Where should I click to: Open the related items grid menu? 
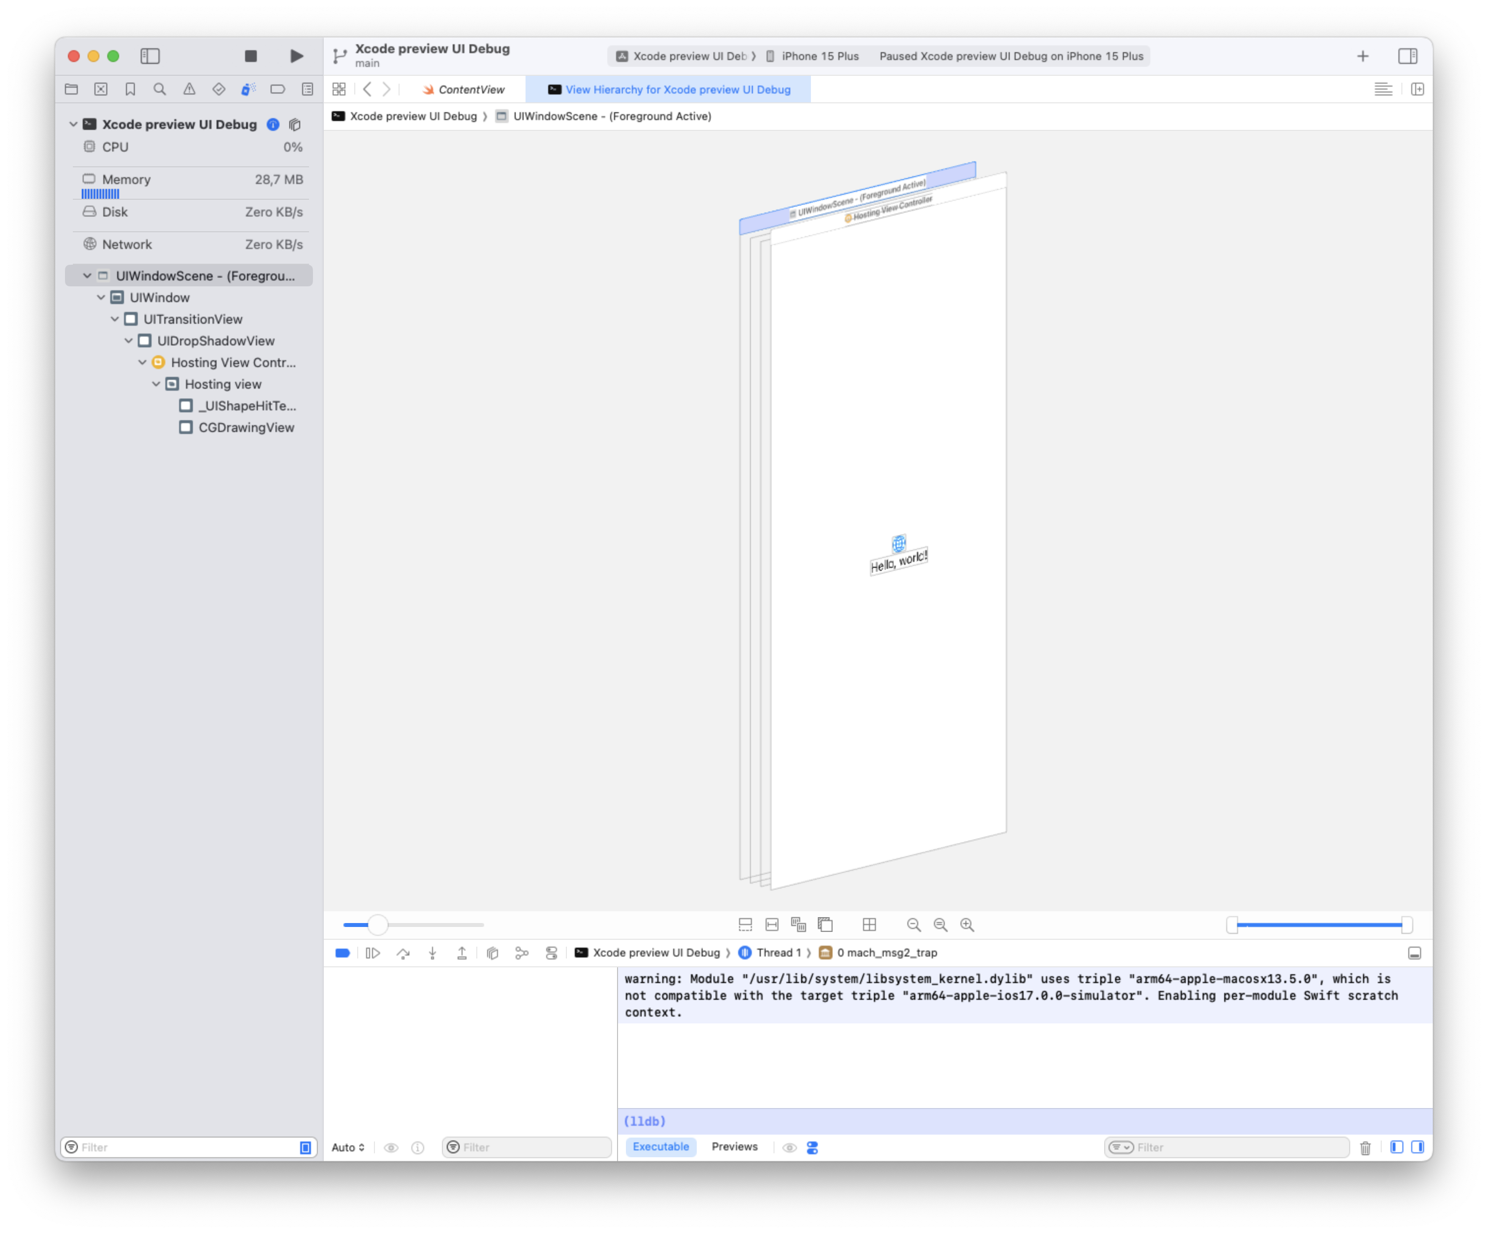click(340, 89)
